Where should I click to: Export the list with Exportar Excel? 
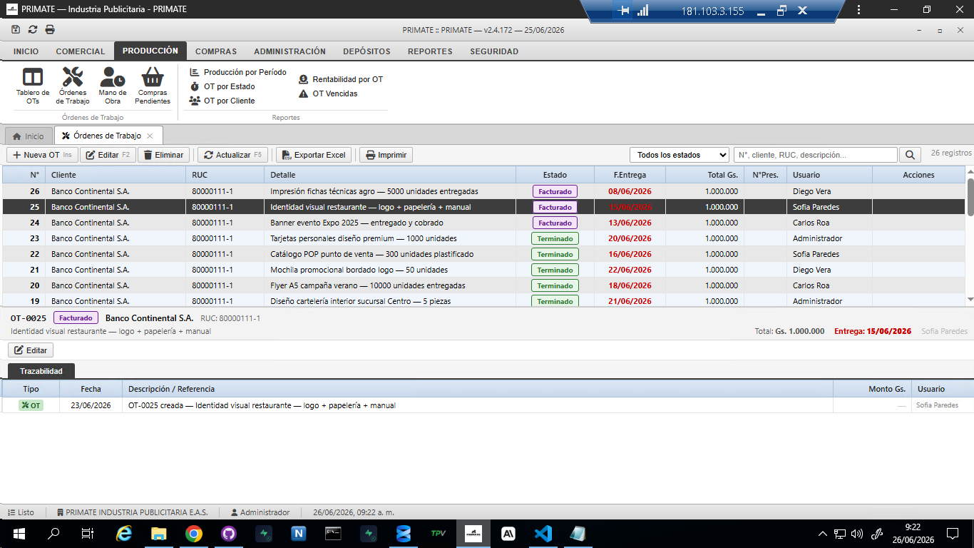click(x=314, y=155)
